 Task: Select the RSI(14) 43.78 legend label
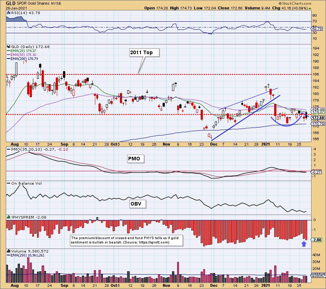(x=26, y=13)
